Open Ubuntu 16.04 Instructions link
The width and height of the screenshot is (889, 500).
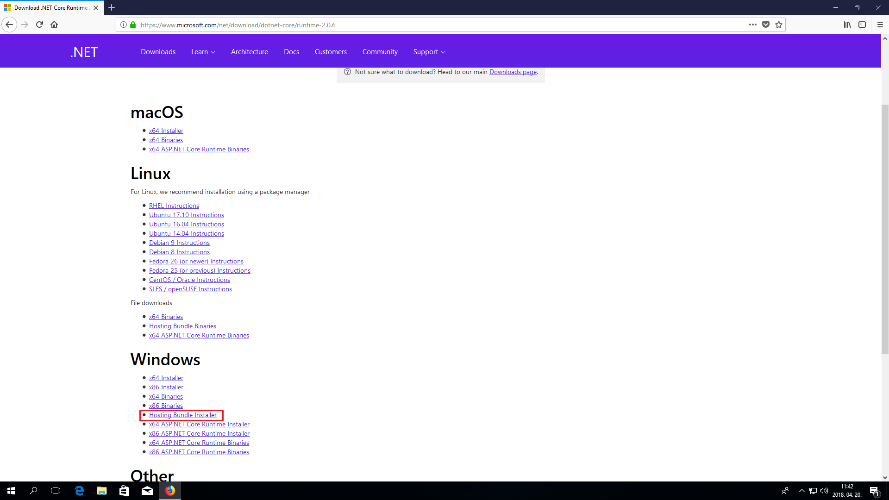click(x=186, y=225)
